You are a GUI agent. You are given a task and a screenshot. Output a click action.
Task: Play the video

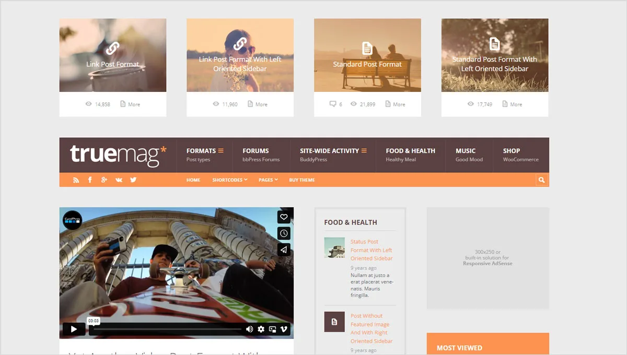point(74,329)
